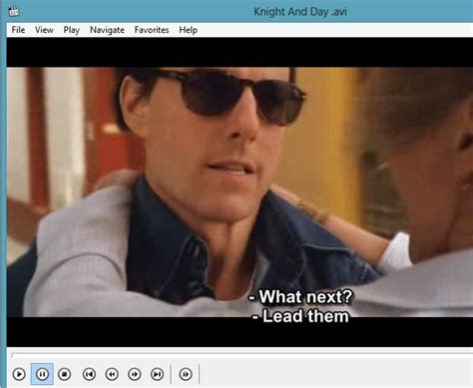
Task: Skip to previous file button
Action: tap(89, 374)
